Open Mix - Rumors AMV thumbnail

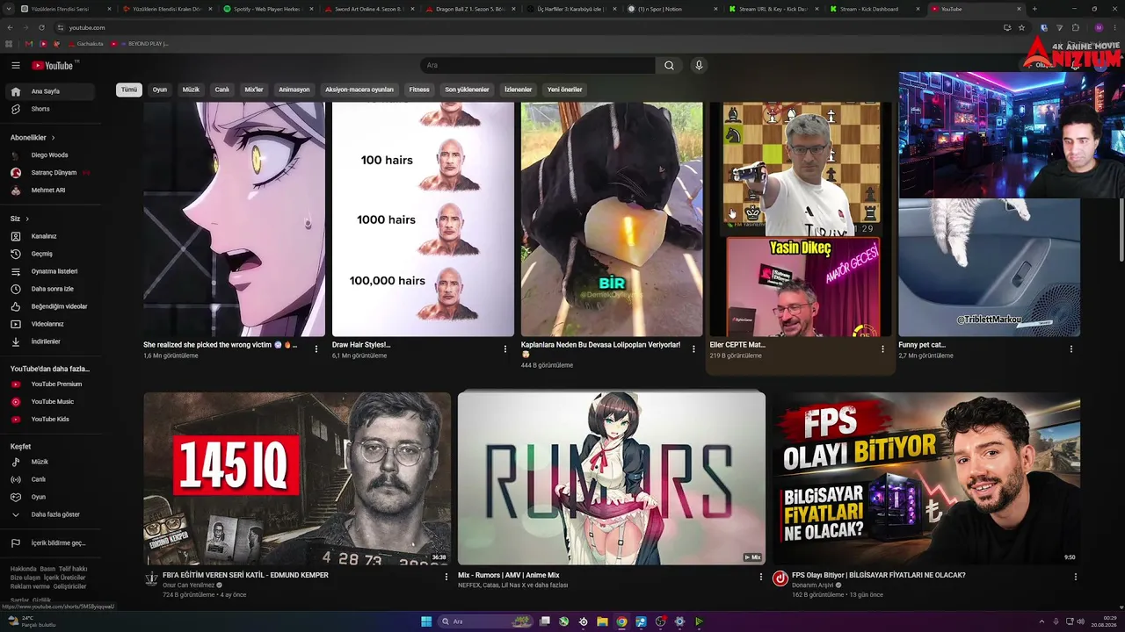[x=612, y=478]
